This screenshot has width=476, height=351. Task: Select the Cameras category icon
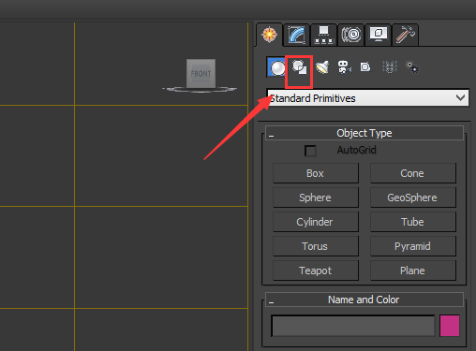click(x=345, y=66)
